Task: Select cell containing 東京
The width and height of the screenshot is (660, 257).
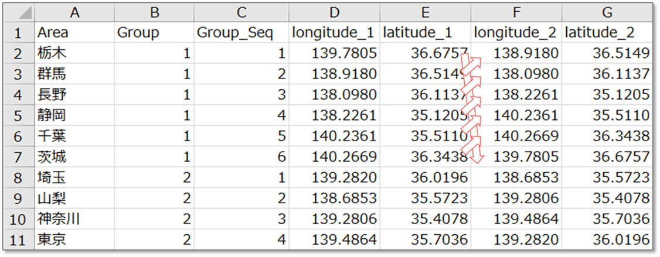Action: coord(74,240)
